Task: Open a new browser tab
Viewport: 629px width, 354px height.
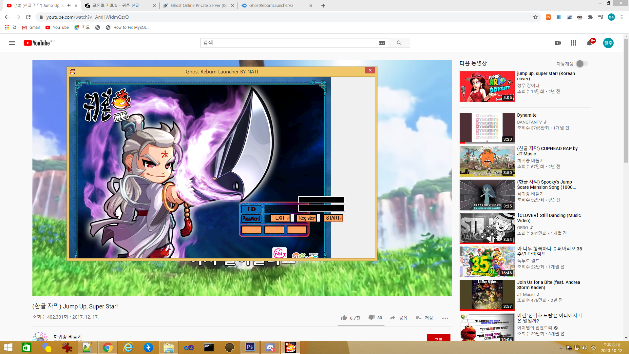Action: [x=323, y=6]
